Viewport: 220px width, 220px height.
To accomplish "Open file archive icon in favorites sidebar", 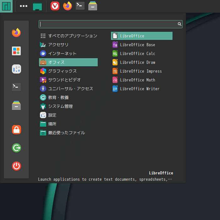I will (x=16, y=105).
